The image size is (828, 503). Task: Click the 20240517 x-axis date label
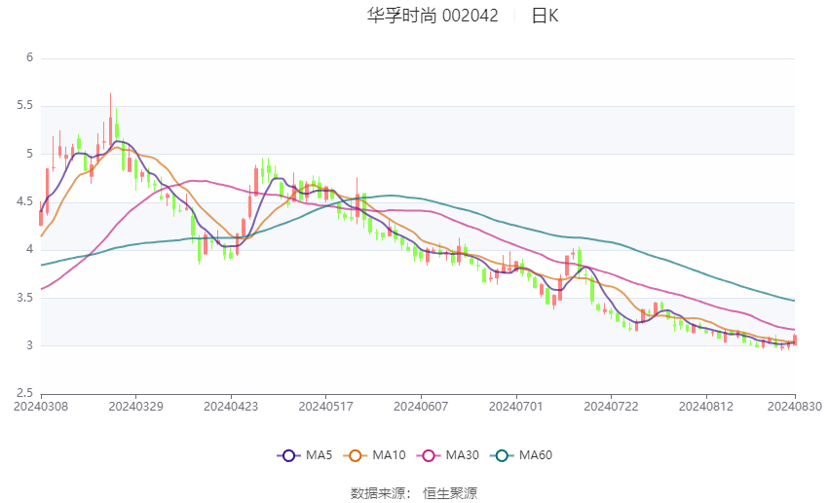pyautogui.click(x=325, y=407)
